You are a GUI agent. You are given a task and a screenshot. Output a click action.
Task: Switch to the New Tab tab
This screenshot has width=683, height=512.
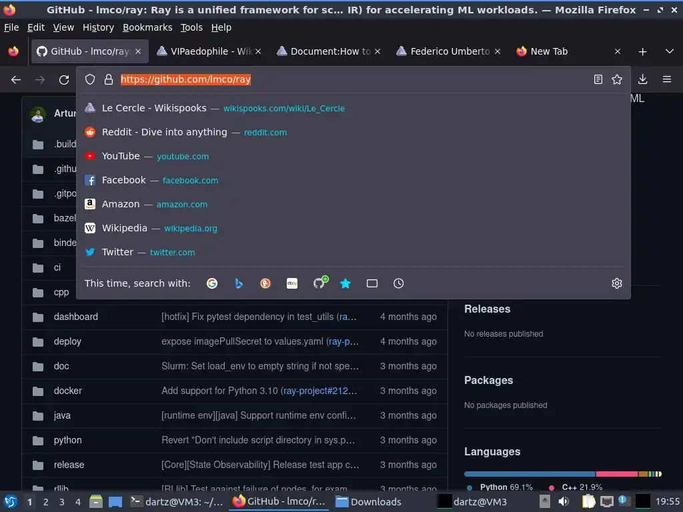(x=568, y=51)
